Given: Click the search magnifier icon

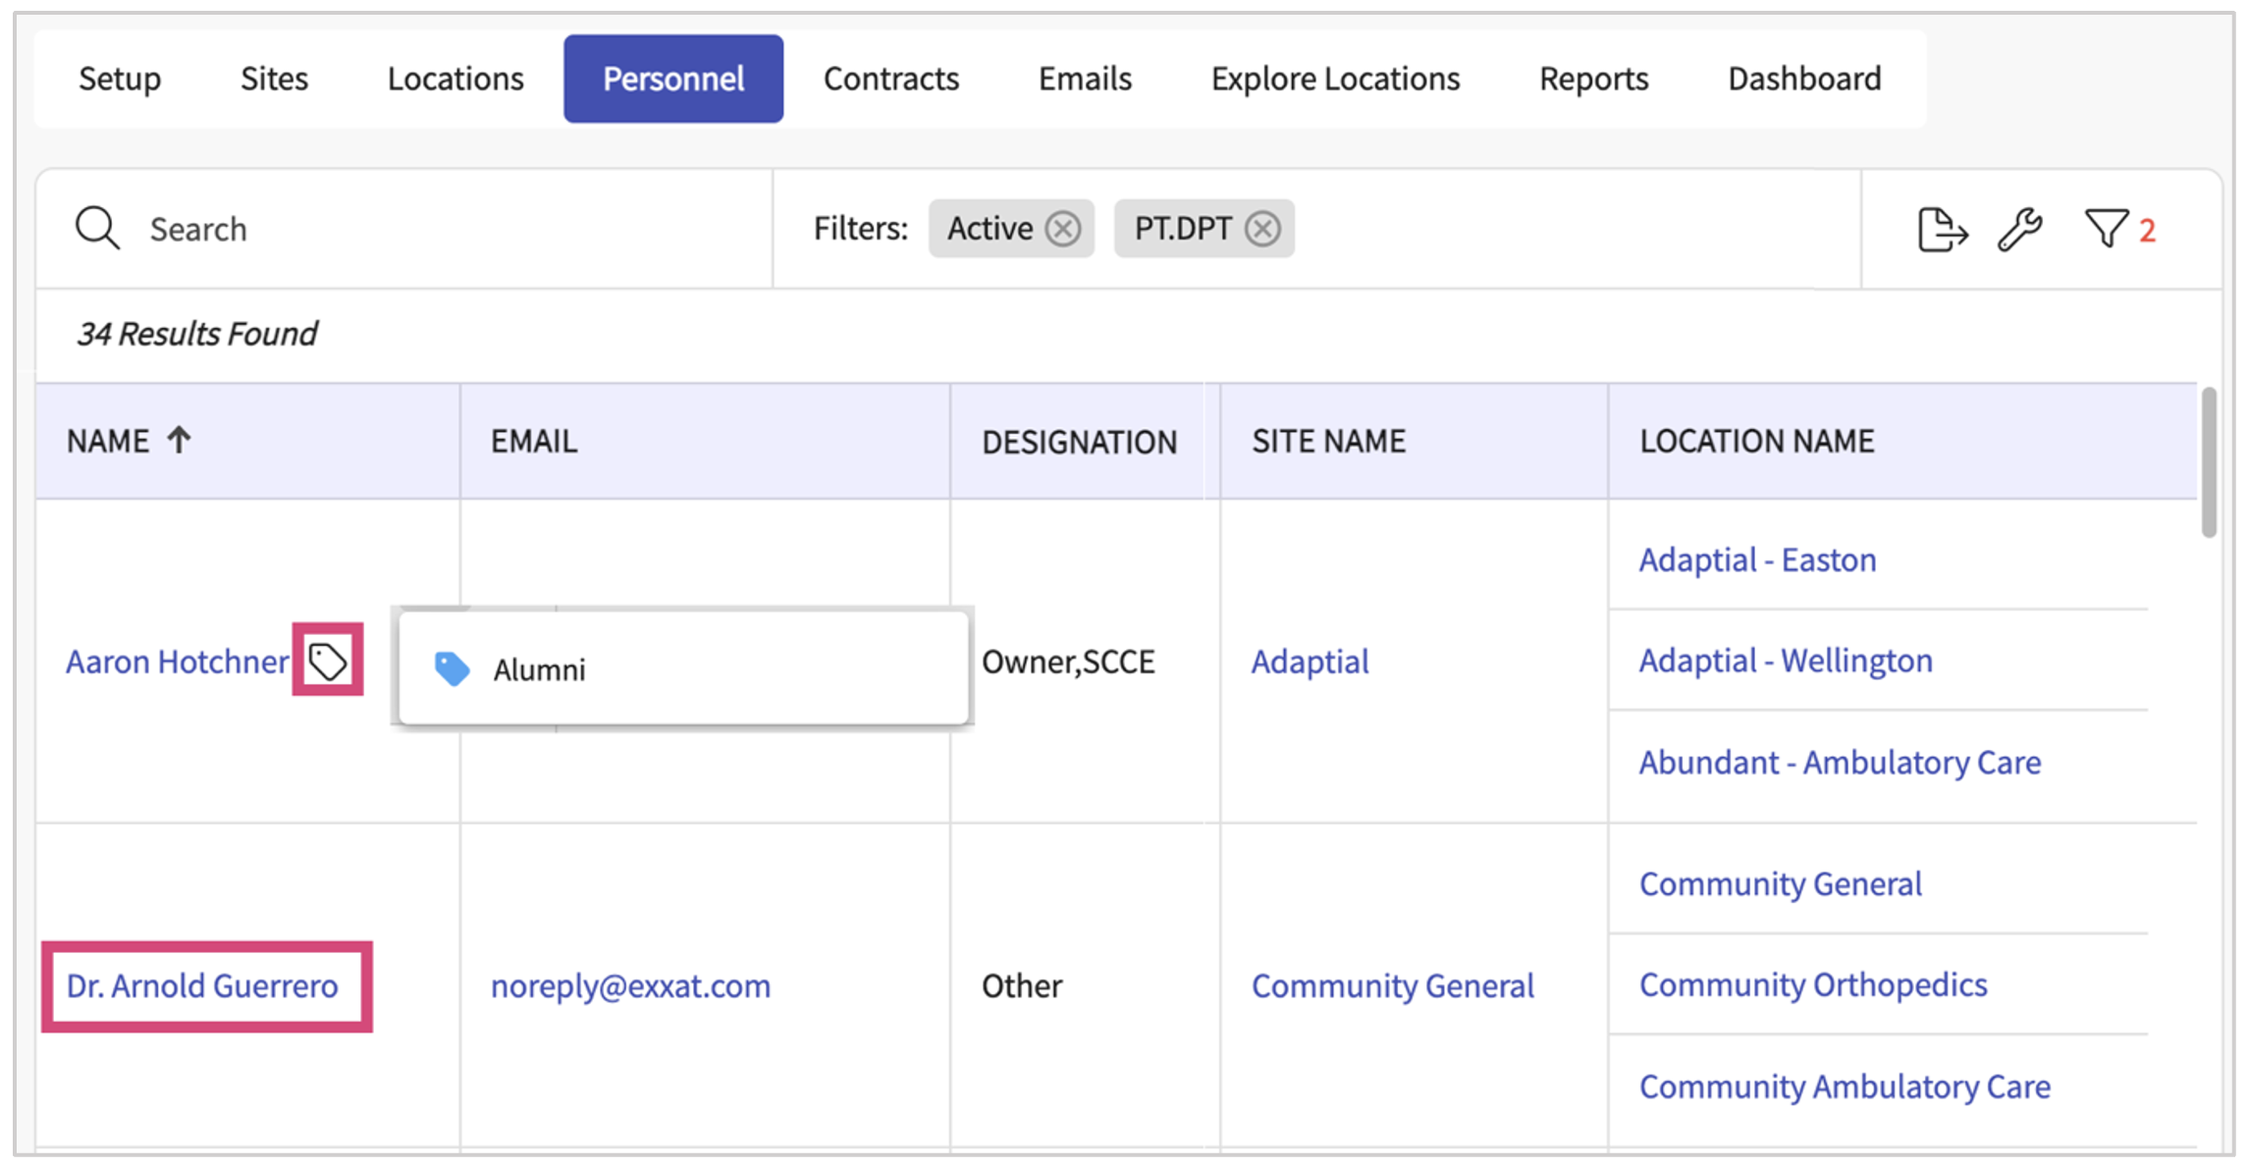Looking at the screenshot, I should [97, 229].
